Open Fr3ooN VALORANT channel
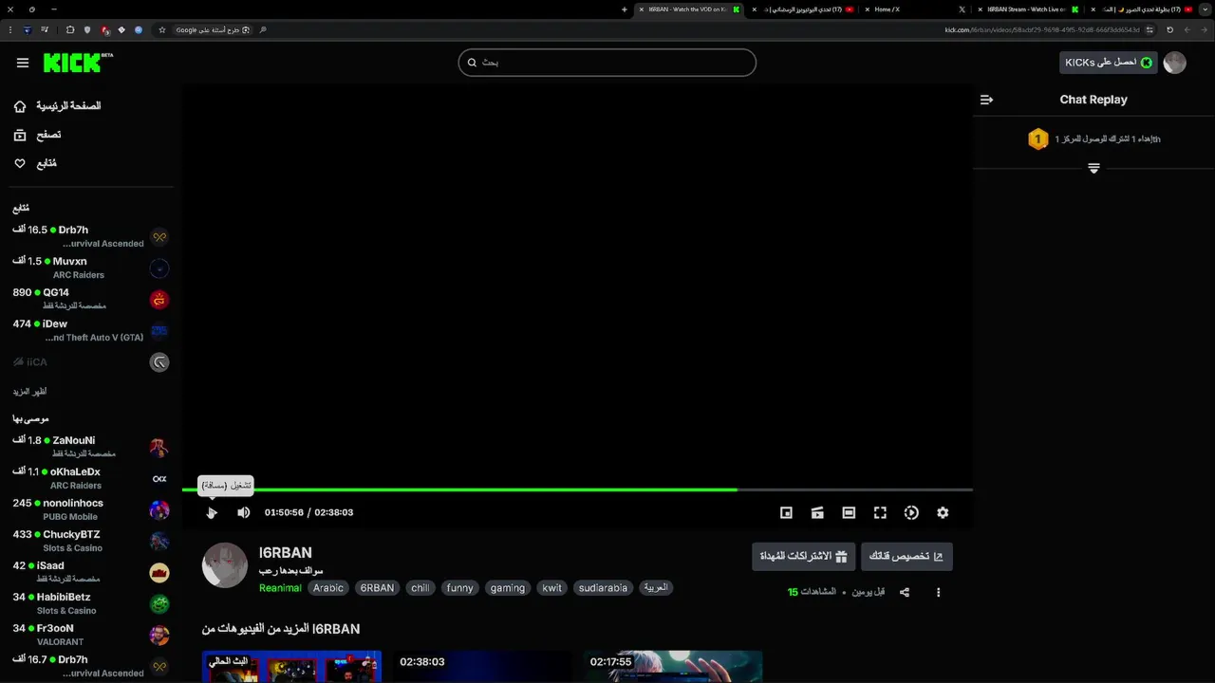Viewport: 1215px width, 683px height. (x=91, y=635)
